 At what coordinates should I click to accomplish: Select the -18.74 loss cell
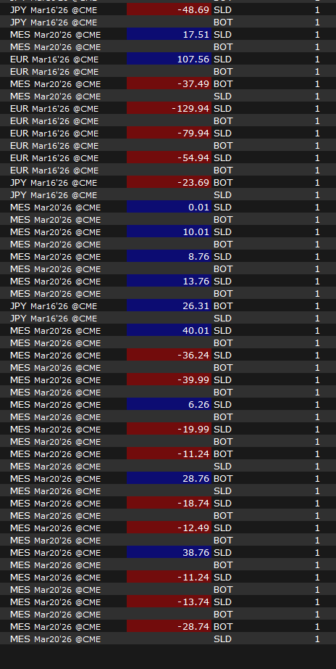click(169, 504)
